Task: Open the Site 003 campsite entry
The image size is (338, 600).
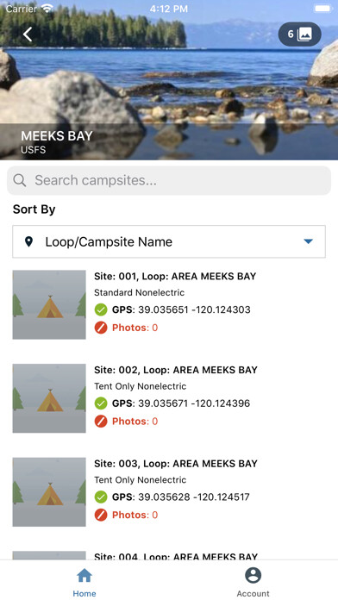Action: (x=169, y=492)
